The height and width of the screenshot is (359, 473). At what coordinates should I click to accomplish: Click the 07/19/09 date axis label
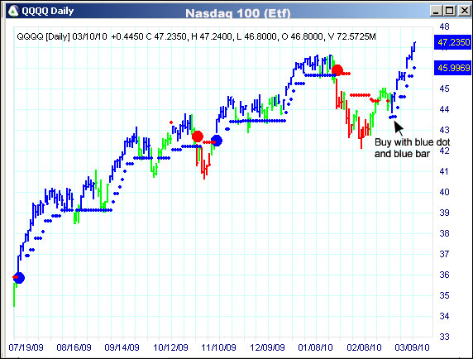click(26, 347)
